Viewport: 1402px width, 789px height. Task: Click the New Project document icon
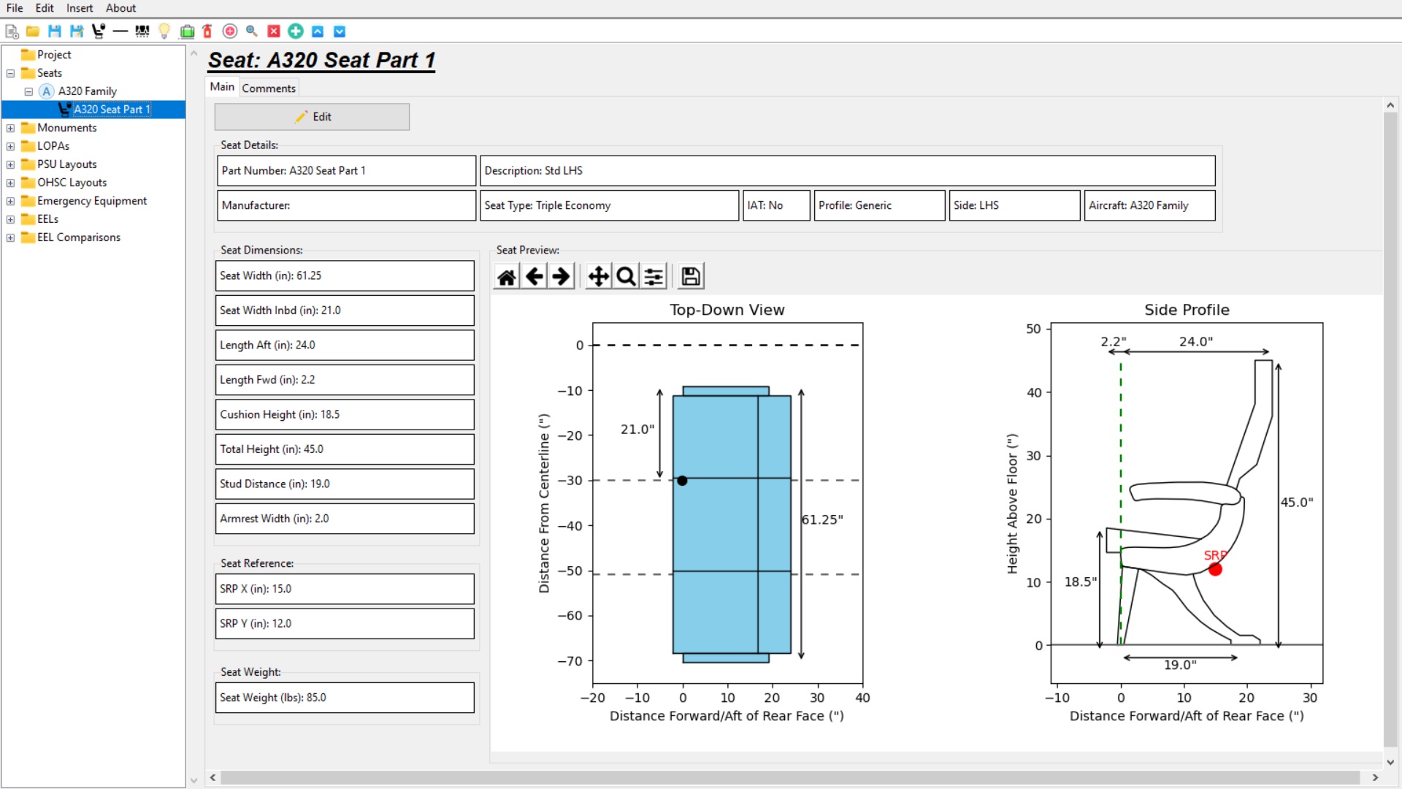[x=12, y=31]
